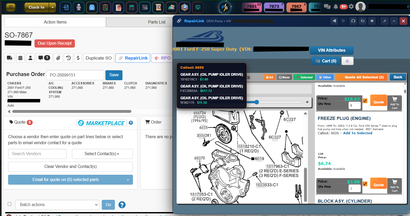Open service order tab 7873
This screenshot has width=410, height=216.
[274, 7]
